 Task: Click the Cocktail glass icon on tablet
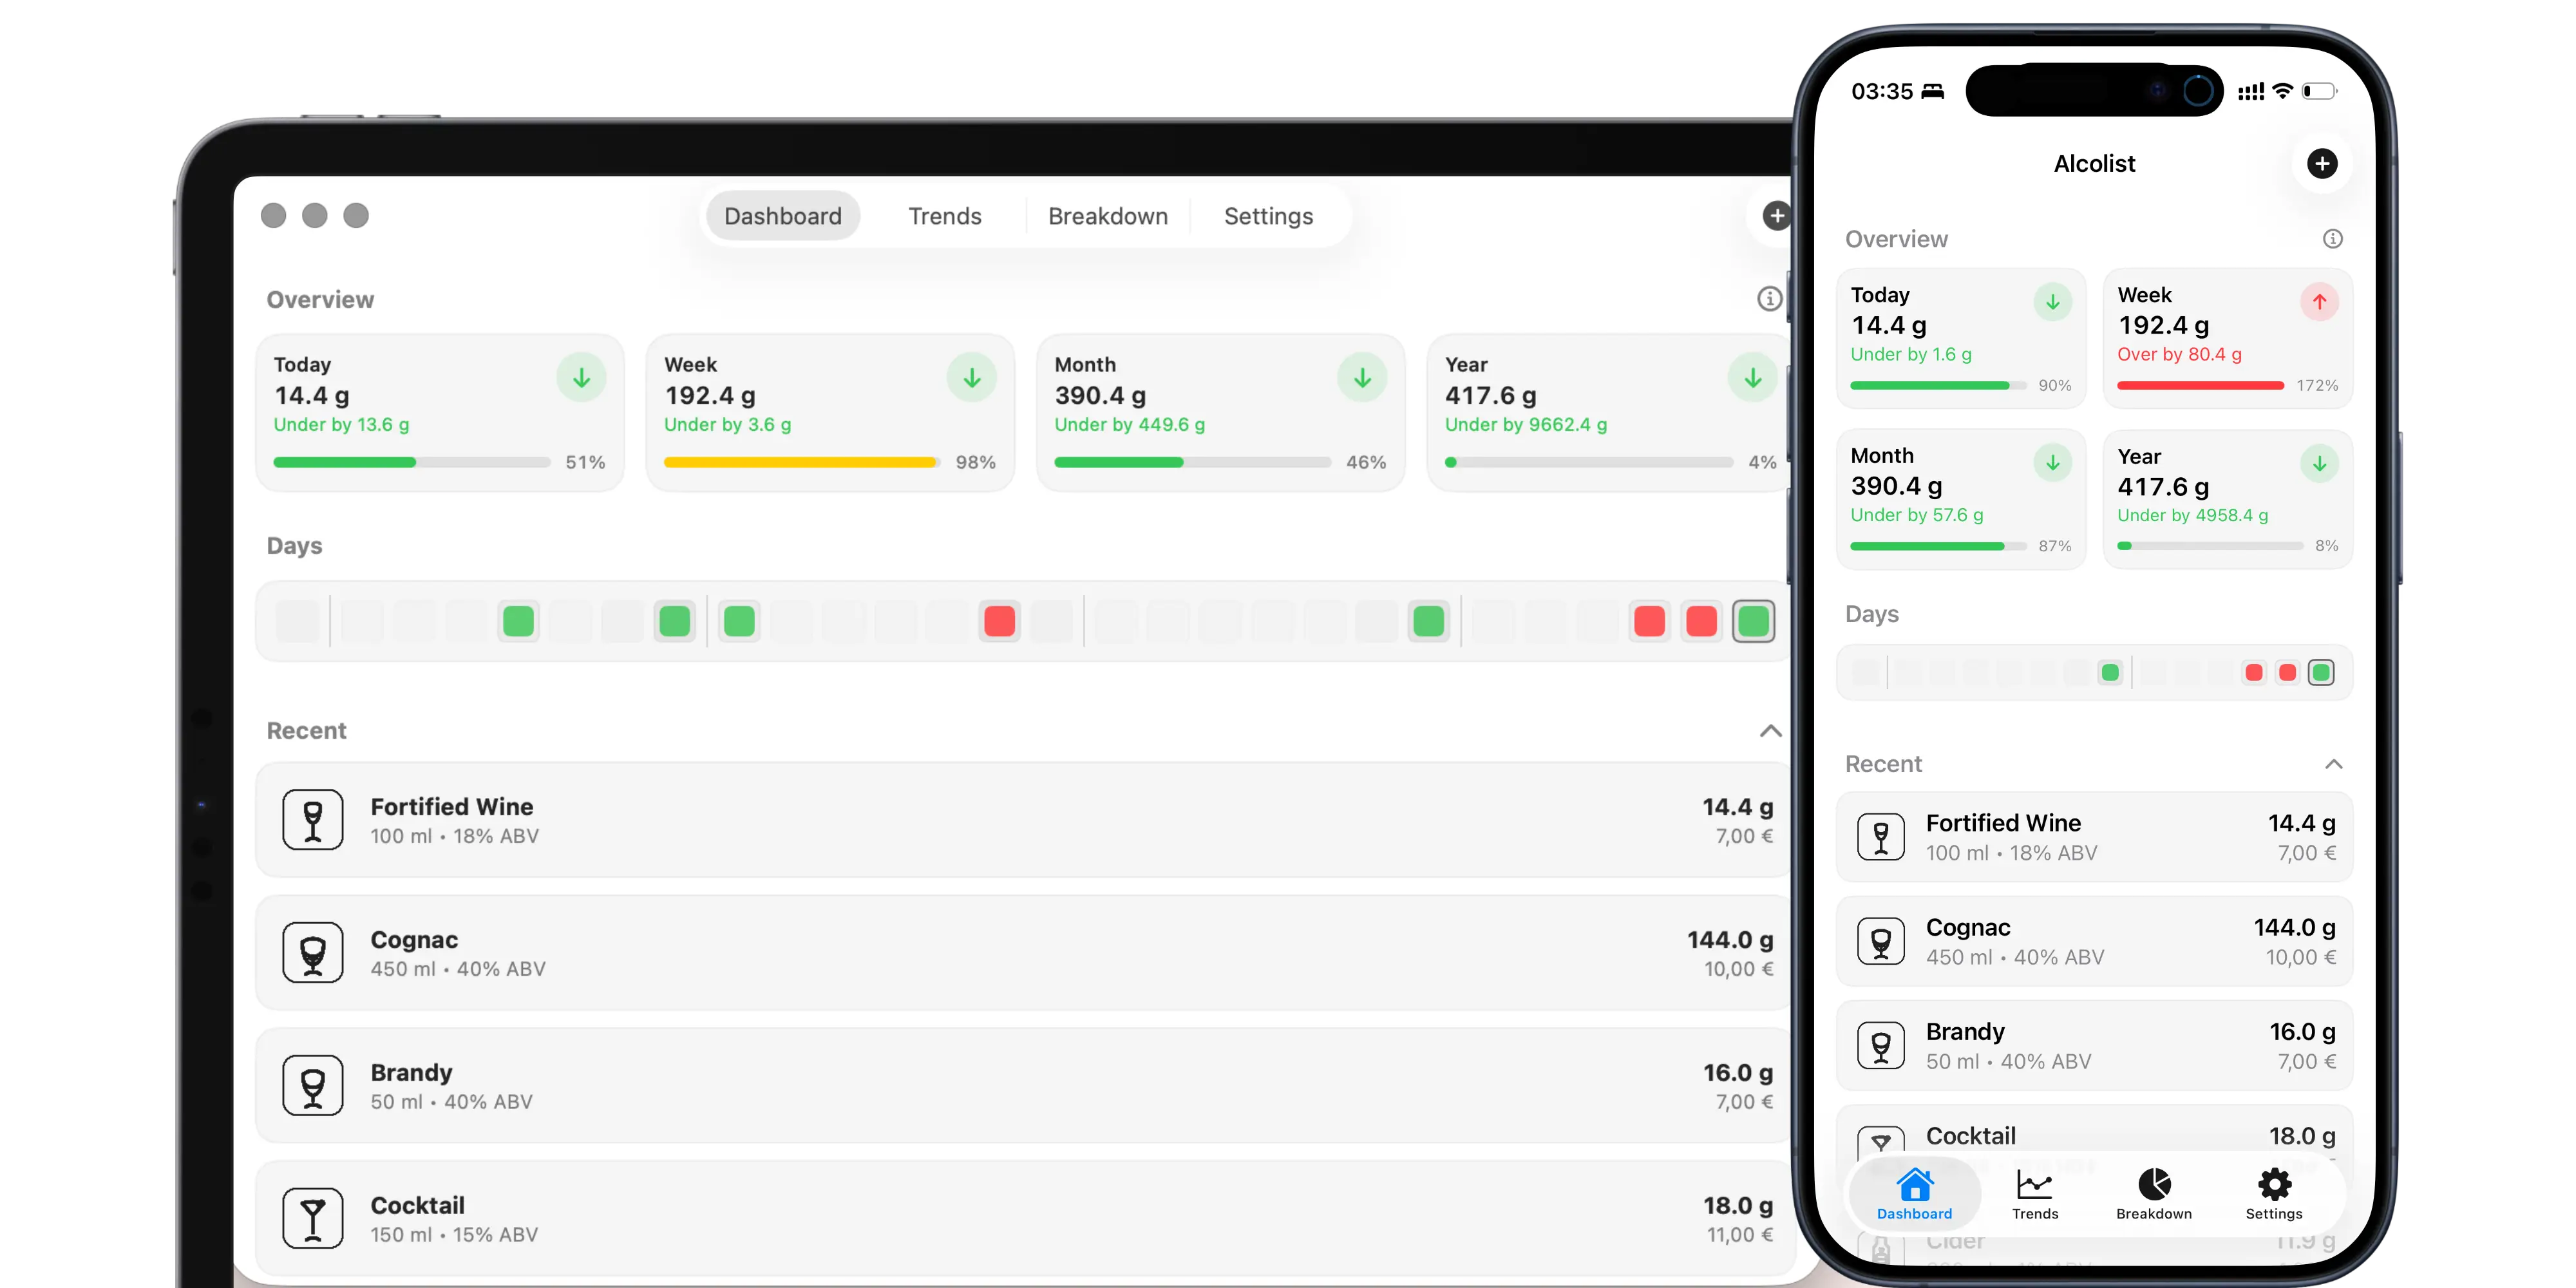click(x=313, y=1218)
